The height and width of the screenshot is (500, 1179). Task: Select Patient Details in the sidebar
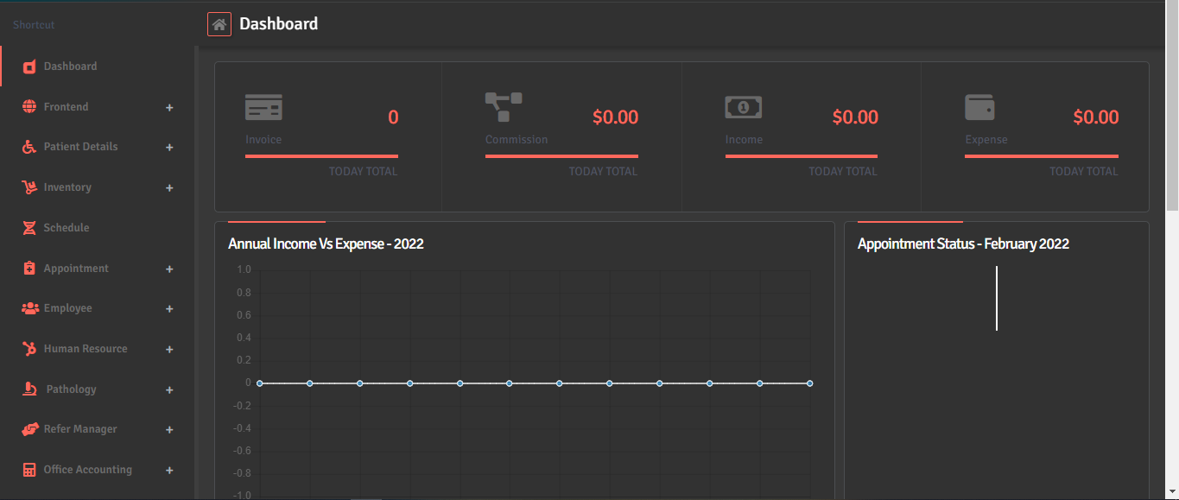pos(80,147)
